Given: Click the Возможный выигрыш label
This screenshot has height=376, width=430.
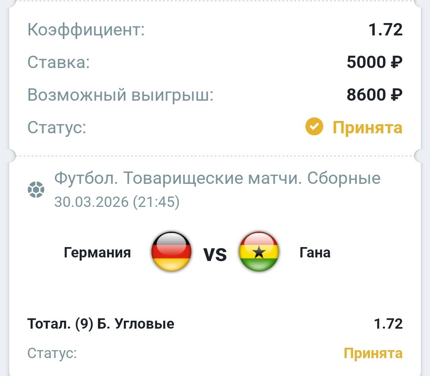Looking at the screenshot, I should pyautogui.click(x=120, y=95).
